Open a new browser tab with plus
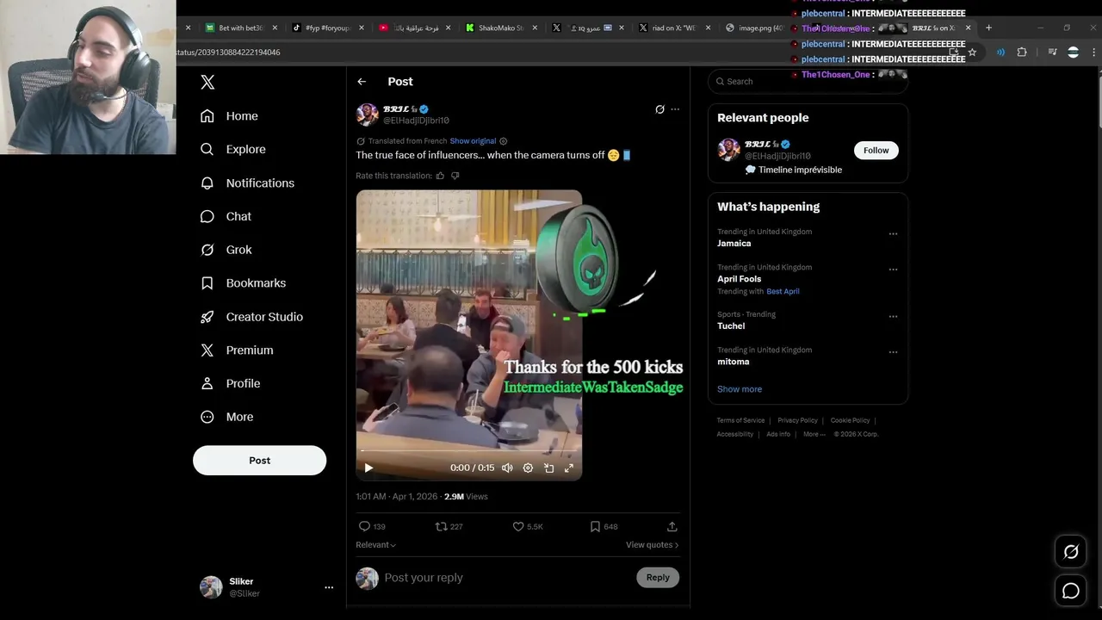 988,28
